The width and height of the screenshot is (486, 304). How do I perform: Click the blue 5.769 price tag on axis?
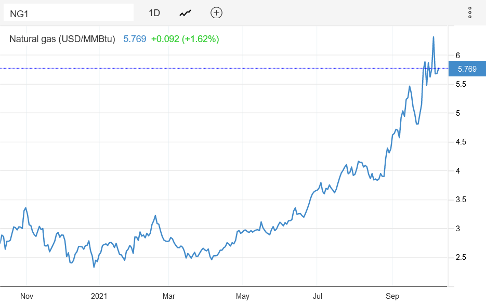click(467, 69)
